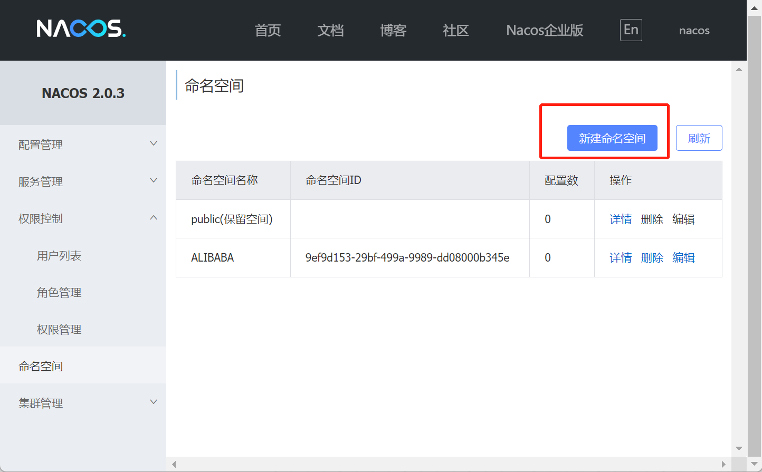
Task: Expand the 服务管理 section chevron
Action: point(154,180)
